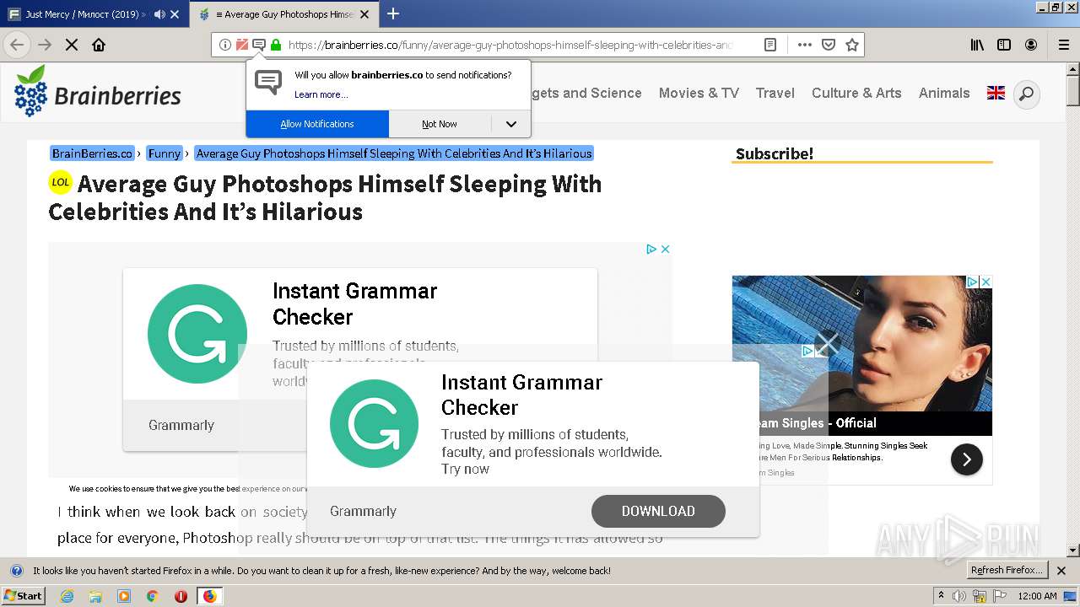Open the network status tray icon

click(x=979, y=596)
